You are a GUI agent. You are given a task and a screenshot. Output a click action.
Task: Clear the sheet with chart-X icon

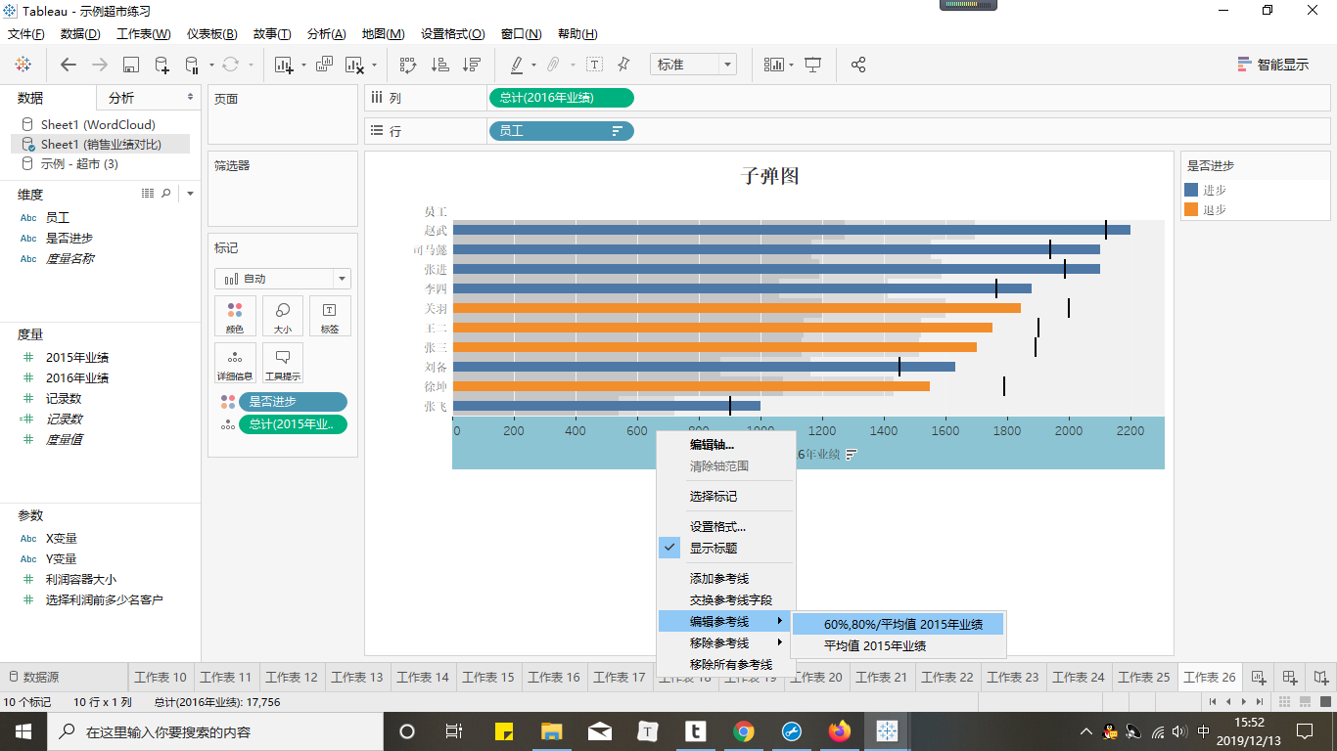click(x=355, y=65)
